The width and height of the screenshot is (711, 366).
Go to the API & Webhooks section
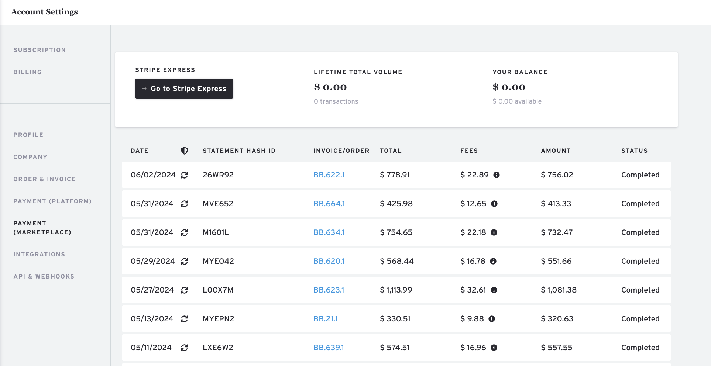[x=44, y=276]
